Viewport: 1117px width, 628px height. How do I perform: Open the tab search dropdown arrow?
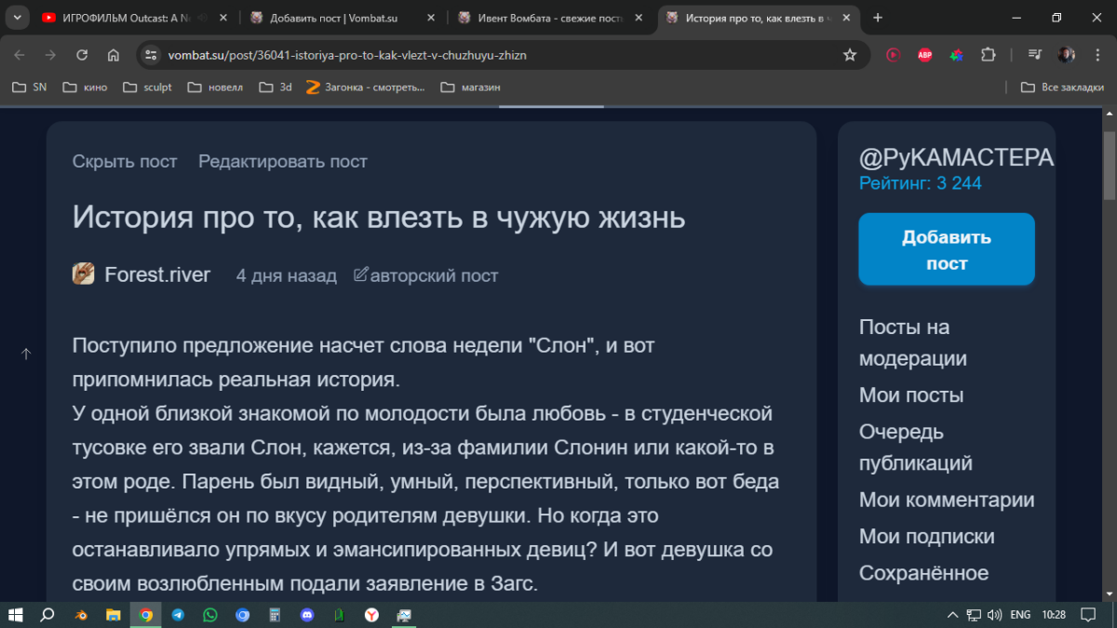pyautogui.click(x=17, y=18)
